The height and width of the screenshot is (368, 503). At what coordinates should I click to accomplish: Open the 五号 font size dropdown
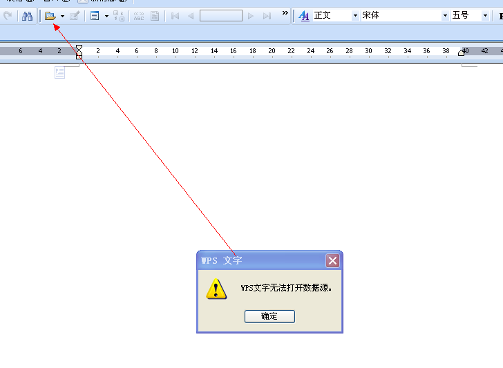tap(485, 15)
